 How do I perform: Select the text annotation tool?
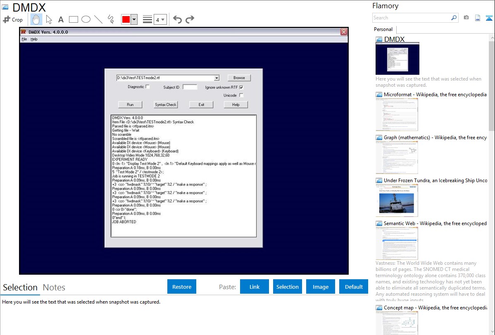[x=61, y=19]
